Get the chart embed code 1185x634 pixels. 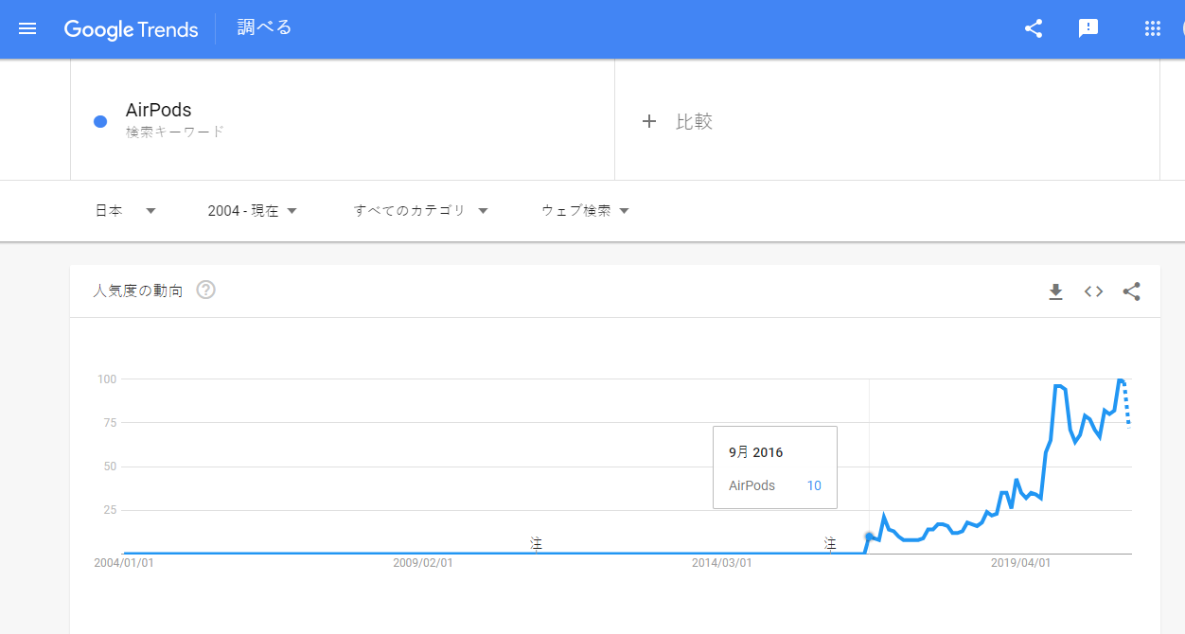(x=1094, y=291)
